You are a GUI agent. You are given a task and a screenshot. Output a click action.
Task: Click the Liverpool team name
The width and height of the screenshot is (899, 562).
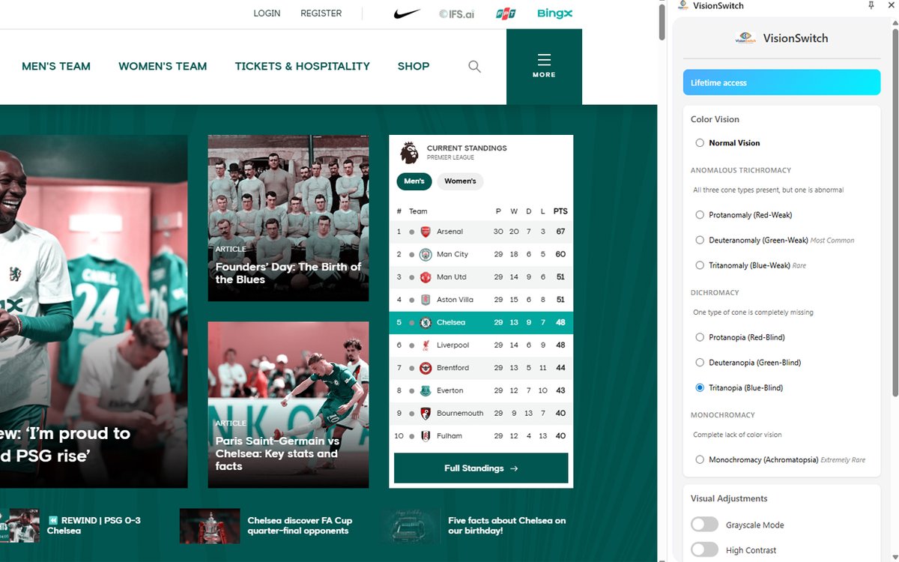[x=452, y=345]
